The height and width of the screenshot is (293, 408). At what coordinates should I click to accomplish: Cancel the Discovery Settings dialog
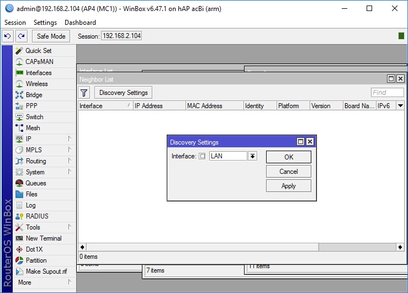(x=289, y=172)
